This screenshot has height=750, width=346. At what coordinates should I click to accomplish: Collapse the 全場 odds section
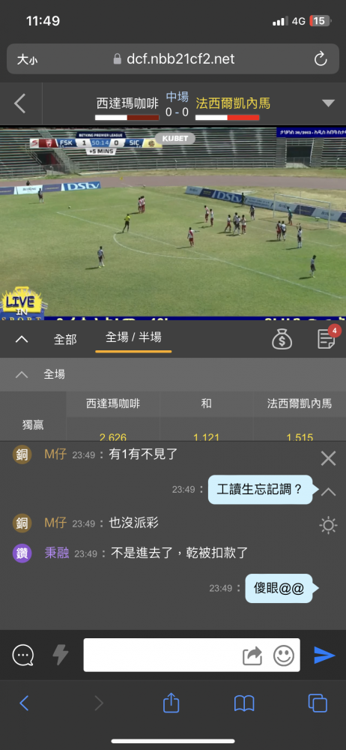pos(22,374)
